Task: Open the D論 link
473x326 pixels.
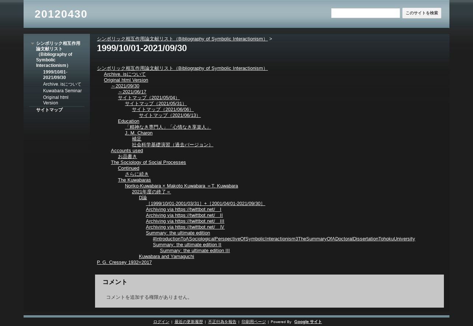Action: pos(143,198)
